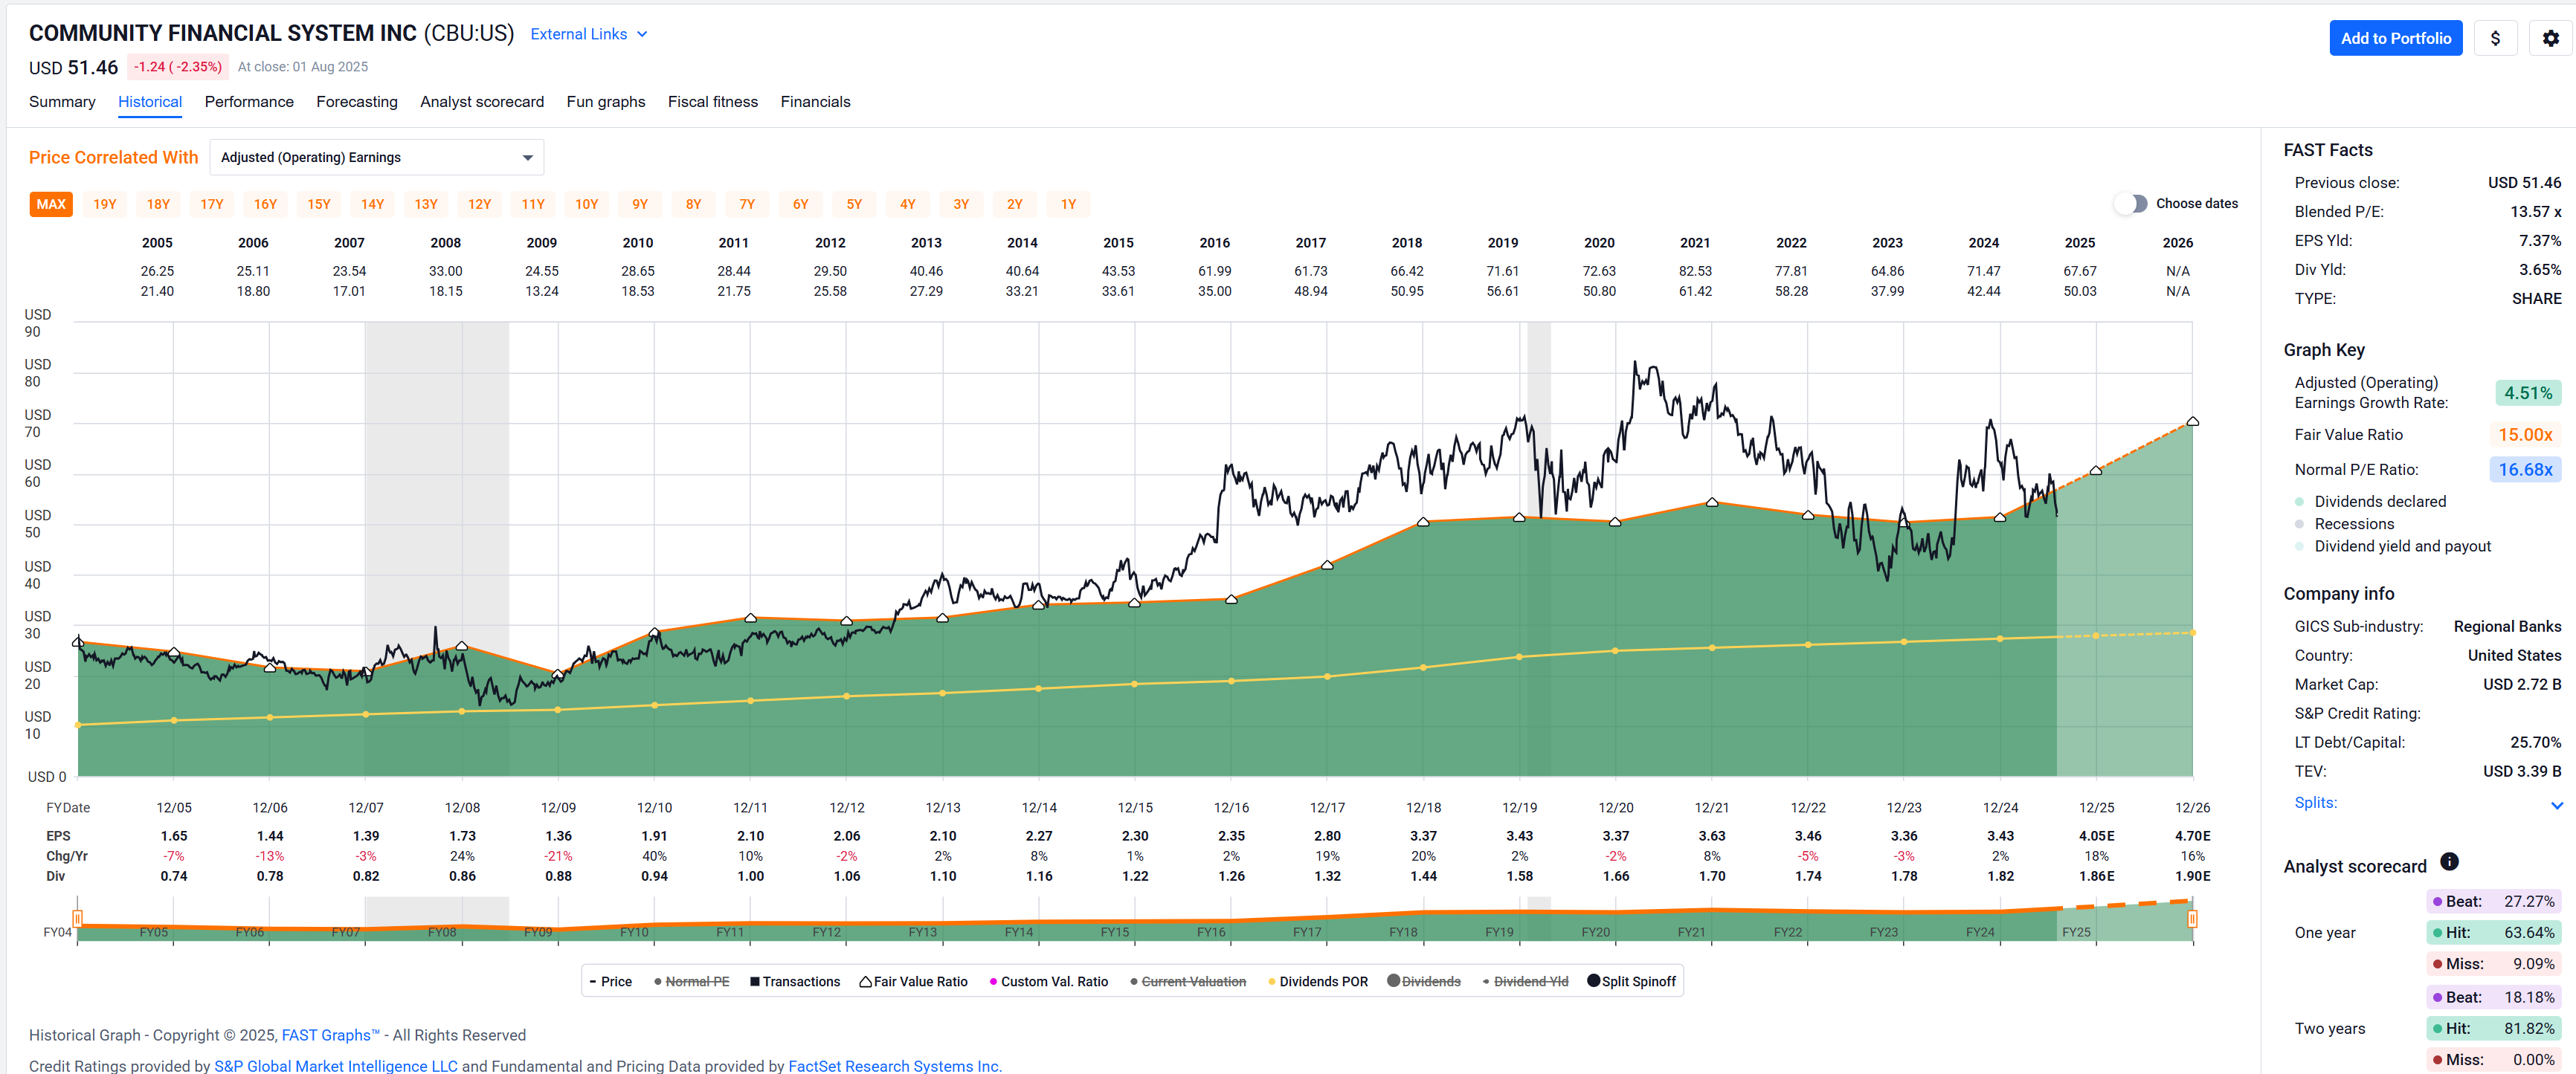The height and width of the screenshot is (1074, 2576).
Task: Toggle Price line in chart legend
Action: (x=611, y=982)
